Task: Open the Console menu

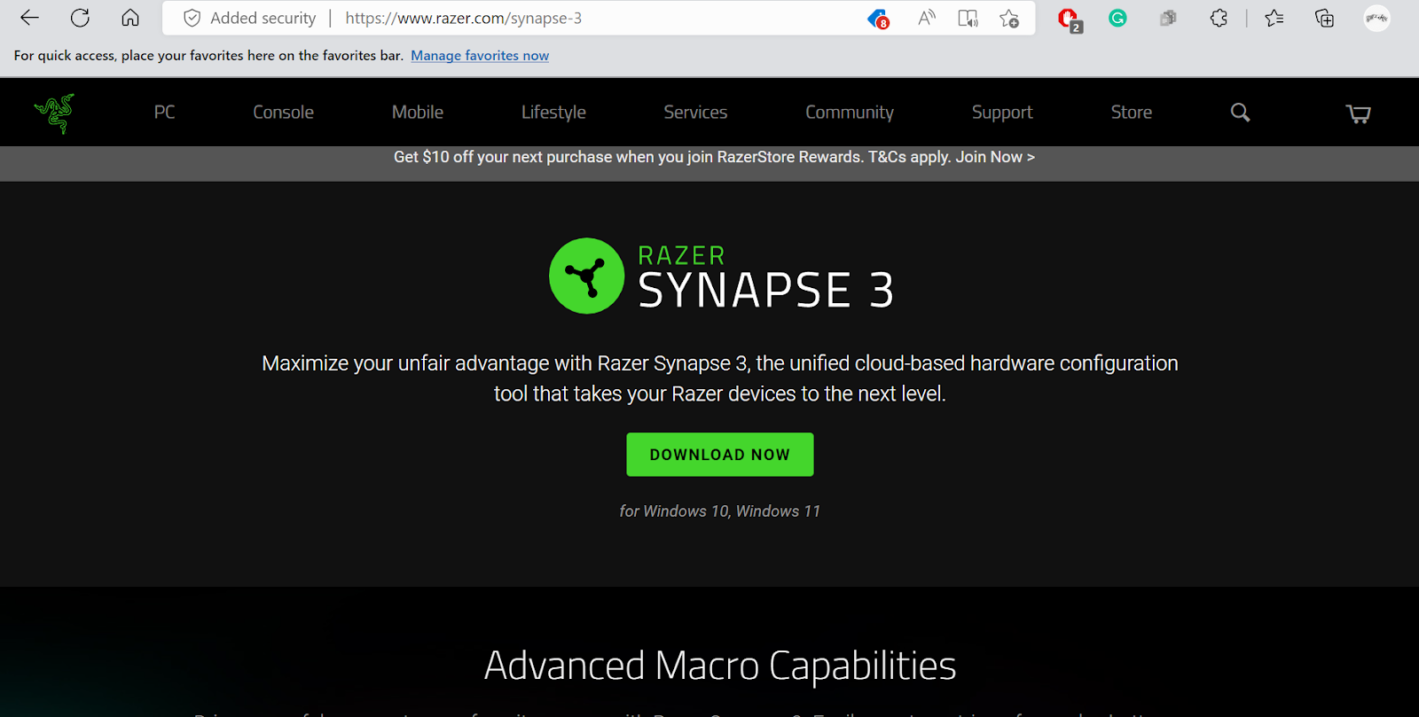Action: click(283, 113)
